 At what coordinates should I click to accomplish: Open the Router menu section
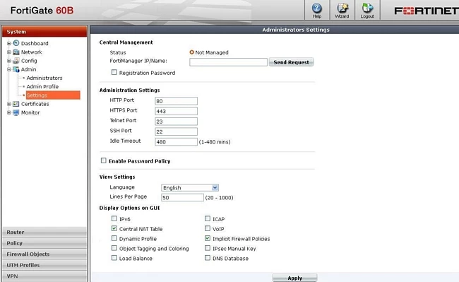pyautogui.click(x=44, y=232)
